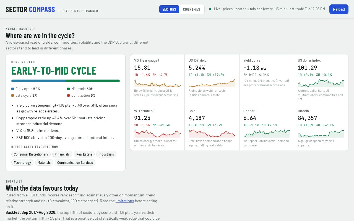Click the VIX value 15.81
The width and height of the screenshot is (354, 221).
142,68
